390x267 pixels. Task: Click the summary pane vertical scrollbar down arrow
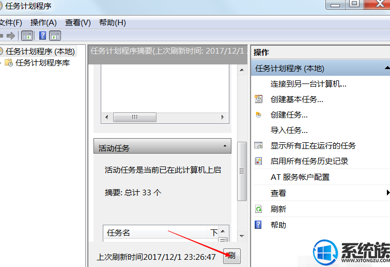tap(242, 236)
